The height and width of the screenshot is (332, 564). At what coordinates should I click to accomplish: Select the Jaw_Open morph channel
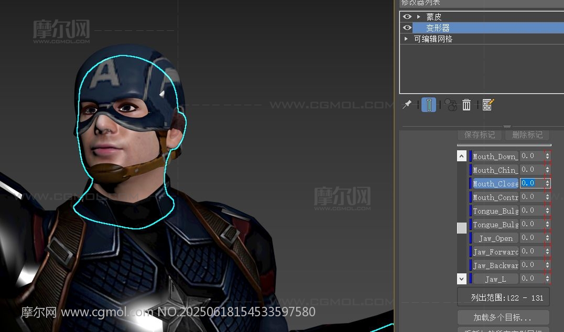point(495,238)
